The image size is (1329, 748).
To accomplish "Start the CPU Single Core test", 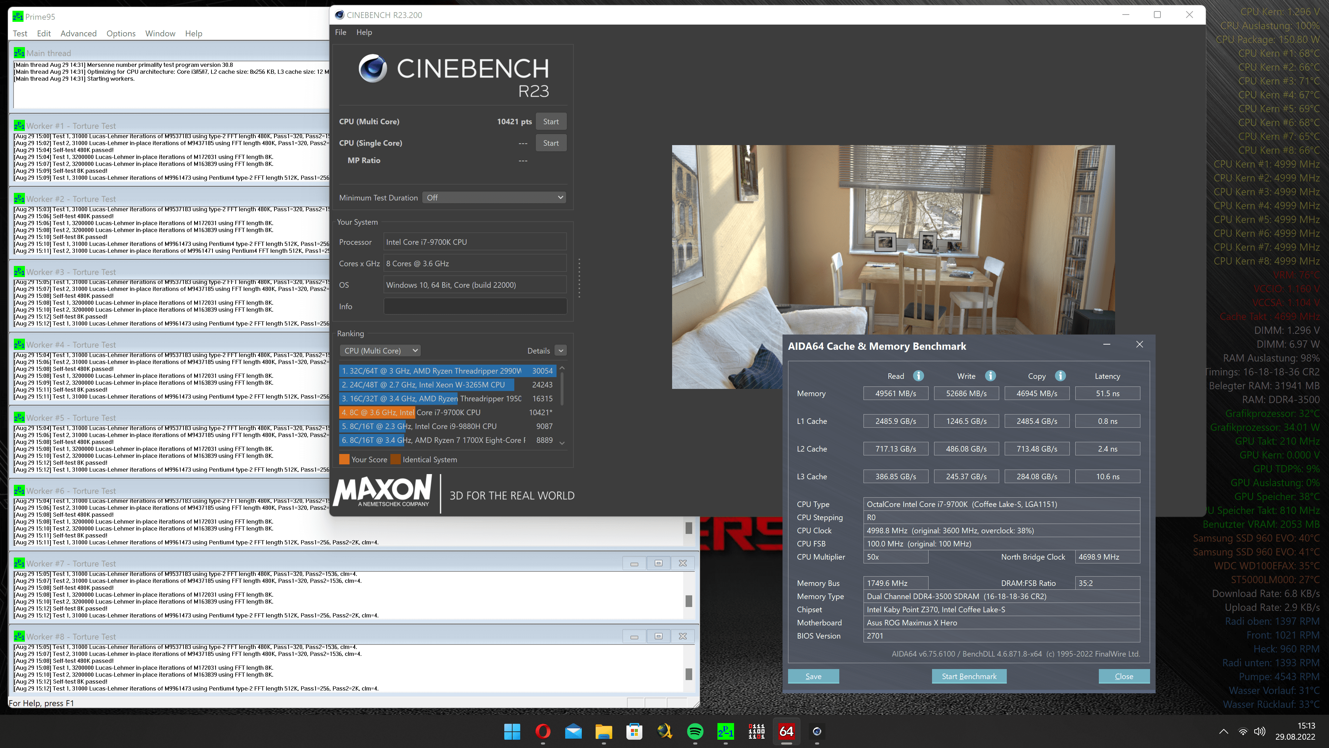I will pos(551,143).
